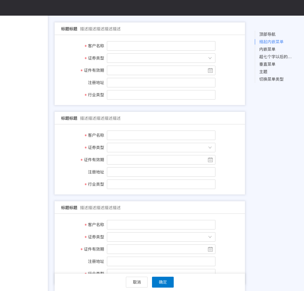Viewport: 304px width, 291px height.
Task: Expand 证券类型 dropdown arrow in third form
Action: tap(210, 237)
